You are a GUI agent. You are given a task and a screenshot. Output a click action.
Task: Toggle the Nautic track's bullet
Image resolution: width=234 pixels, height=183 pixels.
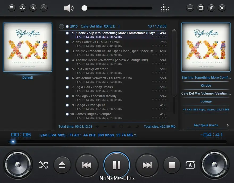pos(67,51)
